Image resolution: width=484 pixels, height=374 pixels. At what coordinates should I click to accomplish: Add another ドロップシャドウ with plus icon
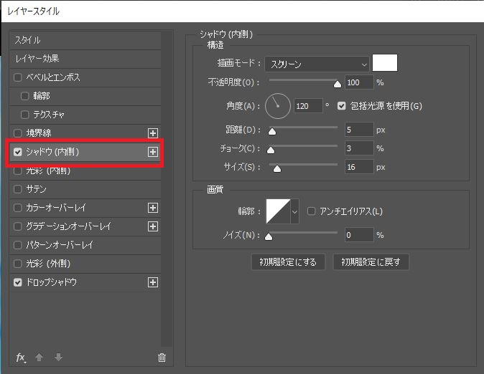(153, 282)
